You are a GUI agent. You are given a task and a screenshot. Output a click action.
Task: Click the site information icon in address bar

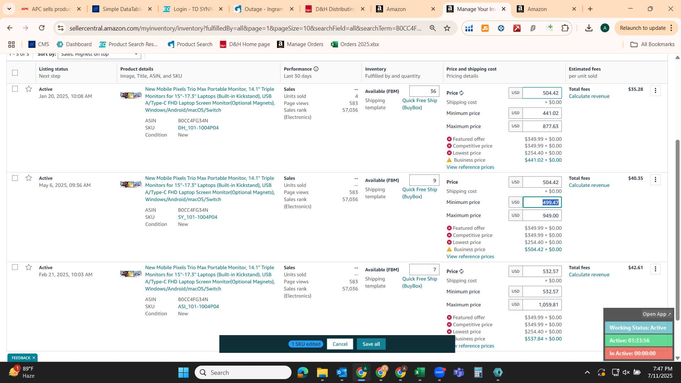[61, 28]
